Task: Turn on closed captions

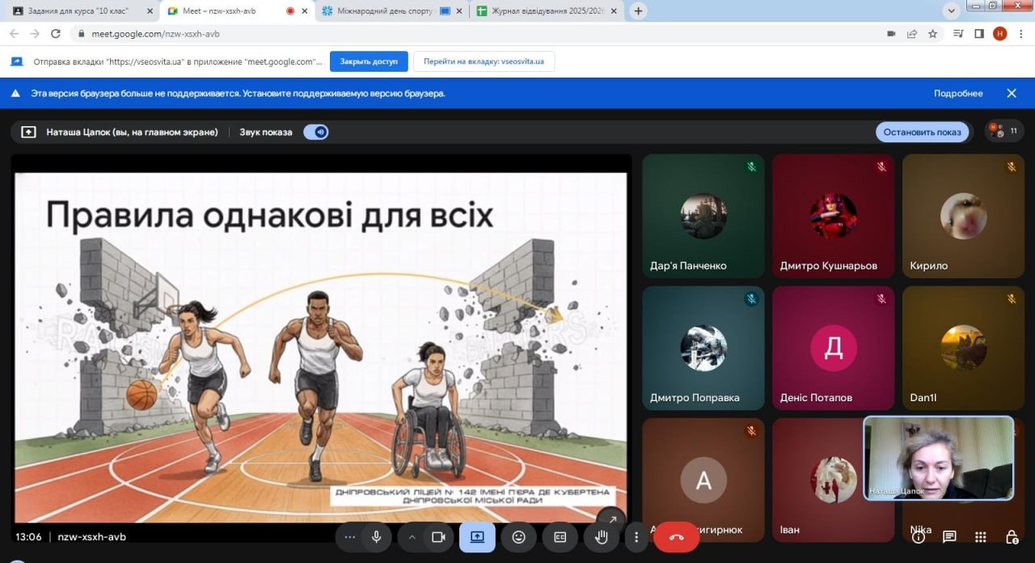Action: click(x=560, y=537)
